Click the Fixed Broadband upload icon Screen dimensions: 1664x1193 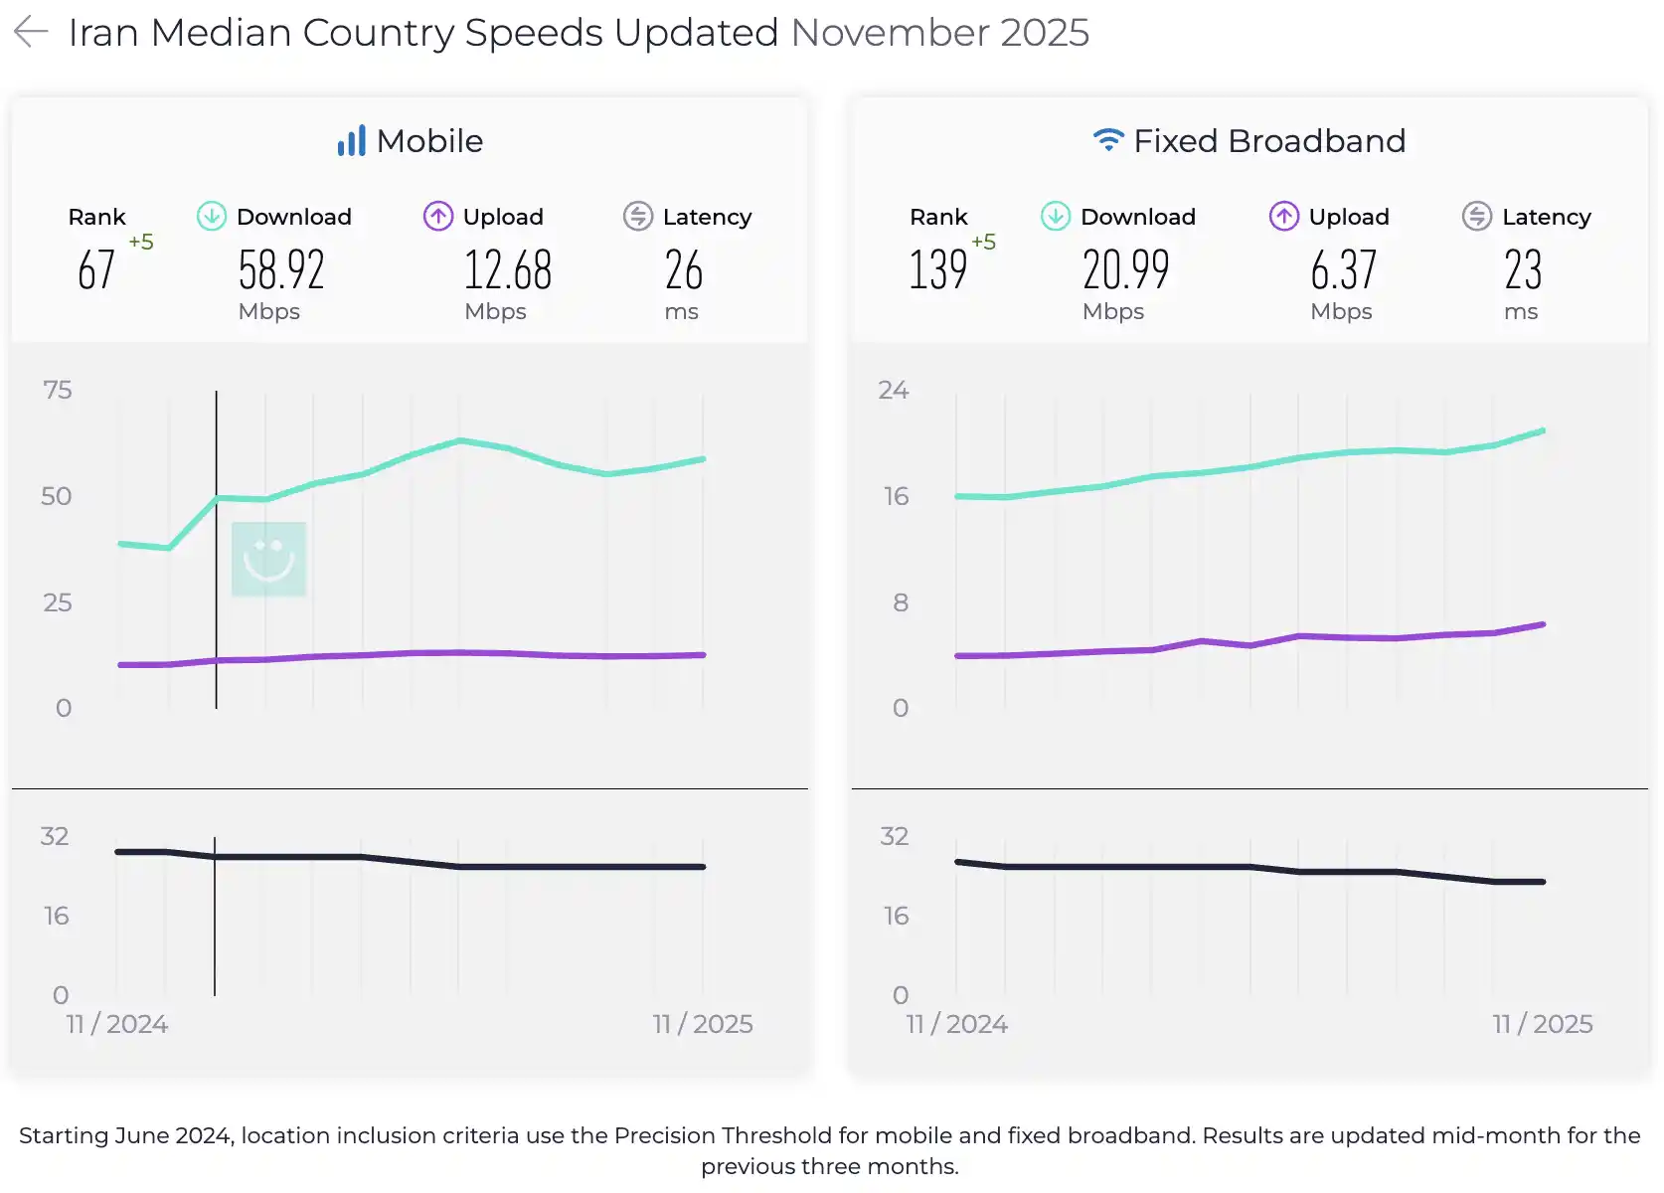[x=1283, y=216]
